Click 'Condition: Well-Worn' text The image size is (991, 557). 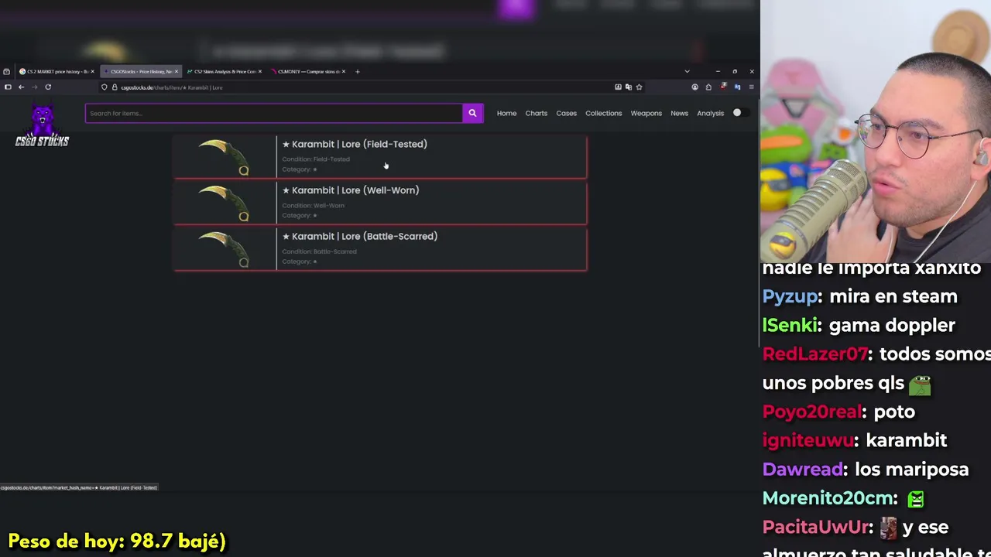[x=313, y=206]
